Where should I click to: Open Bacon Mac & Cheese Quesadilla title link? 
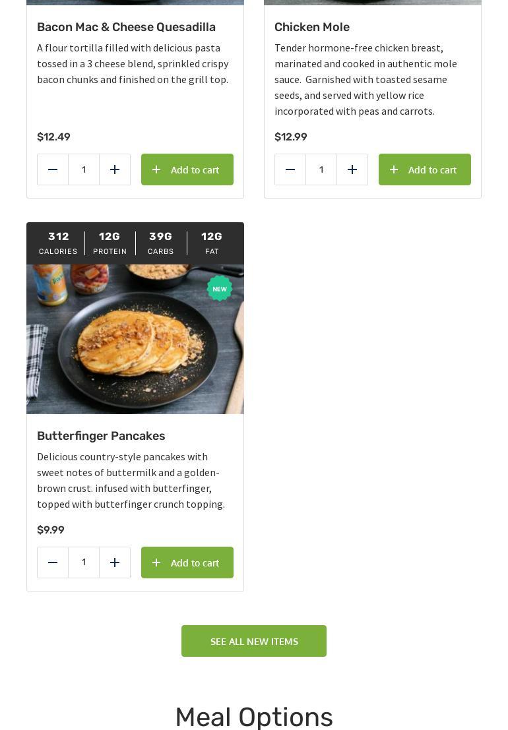126,27
